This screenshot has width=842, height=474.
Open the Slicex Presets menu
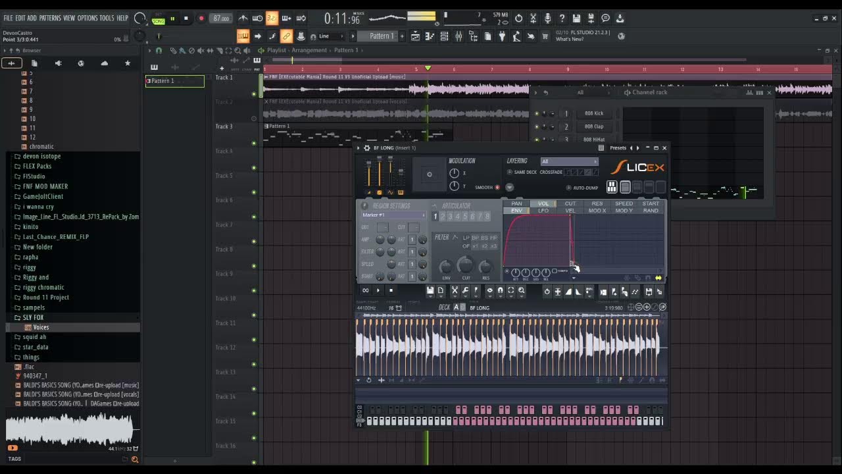pyautogui.click(x=618, y=148)
